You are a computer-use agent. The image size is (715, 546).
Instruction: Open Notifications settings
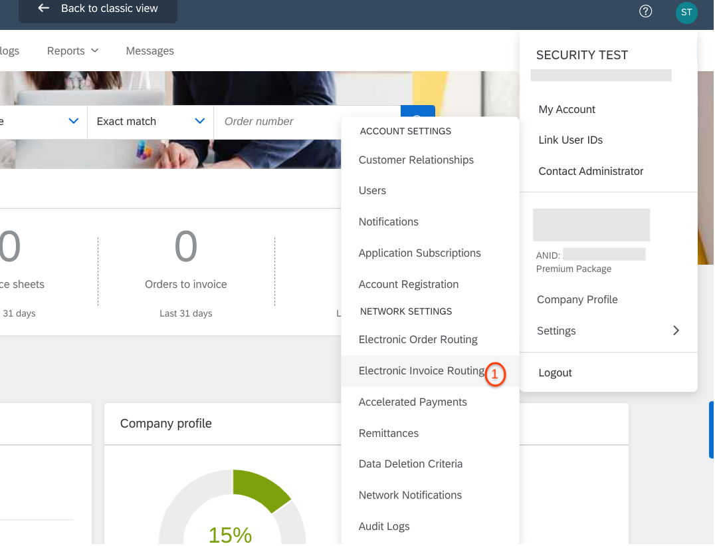pyautogui.click(x=388, y=221)
